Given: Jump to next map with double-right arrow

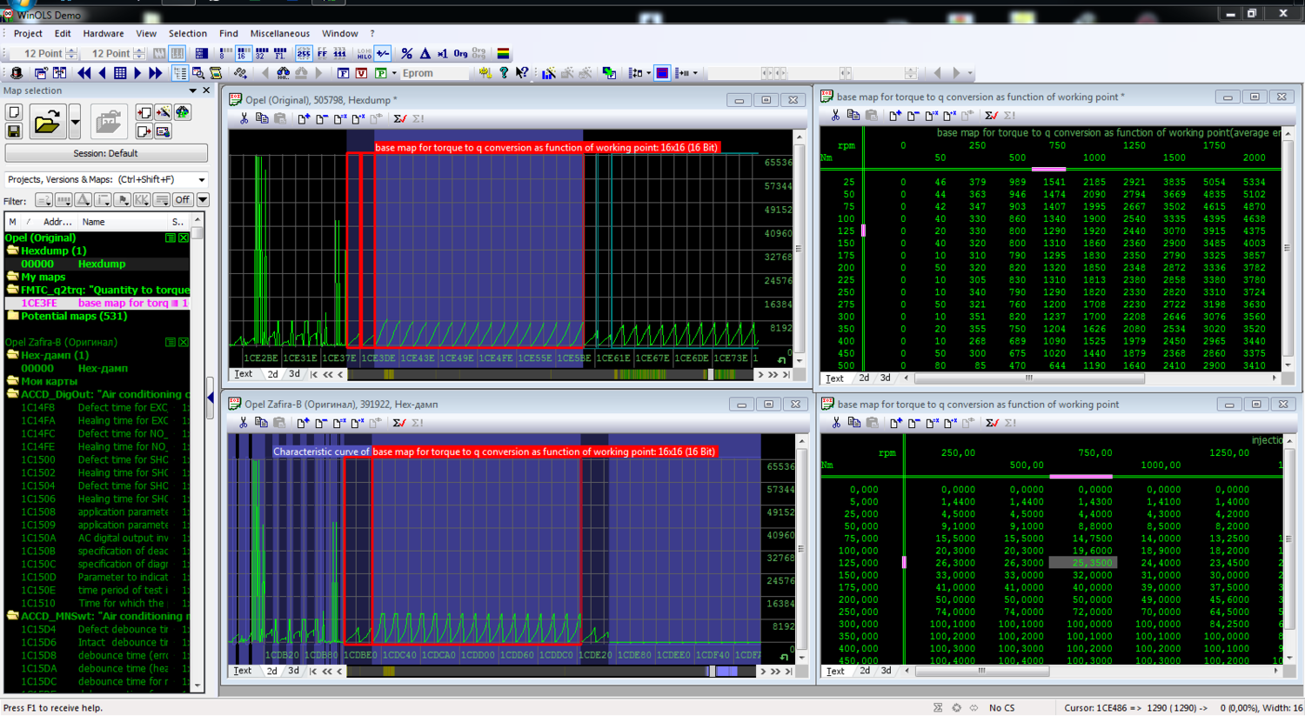Looking at the screenshot, I should 156,73.
